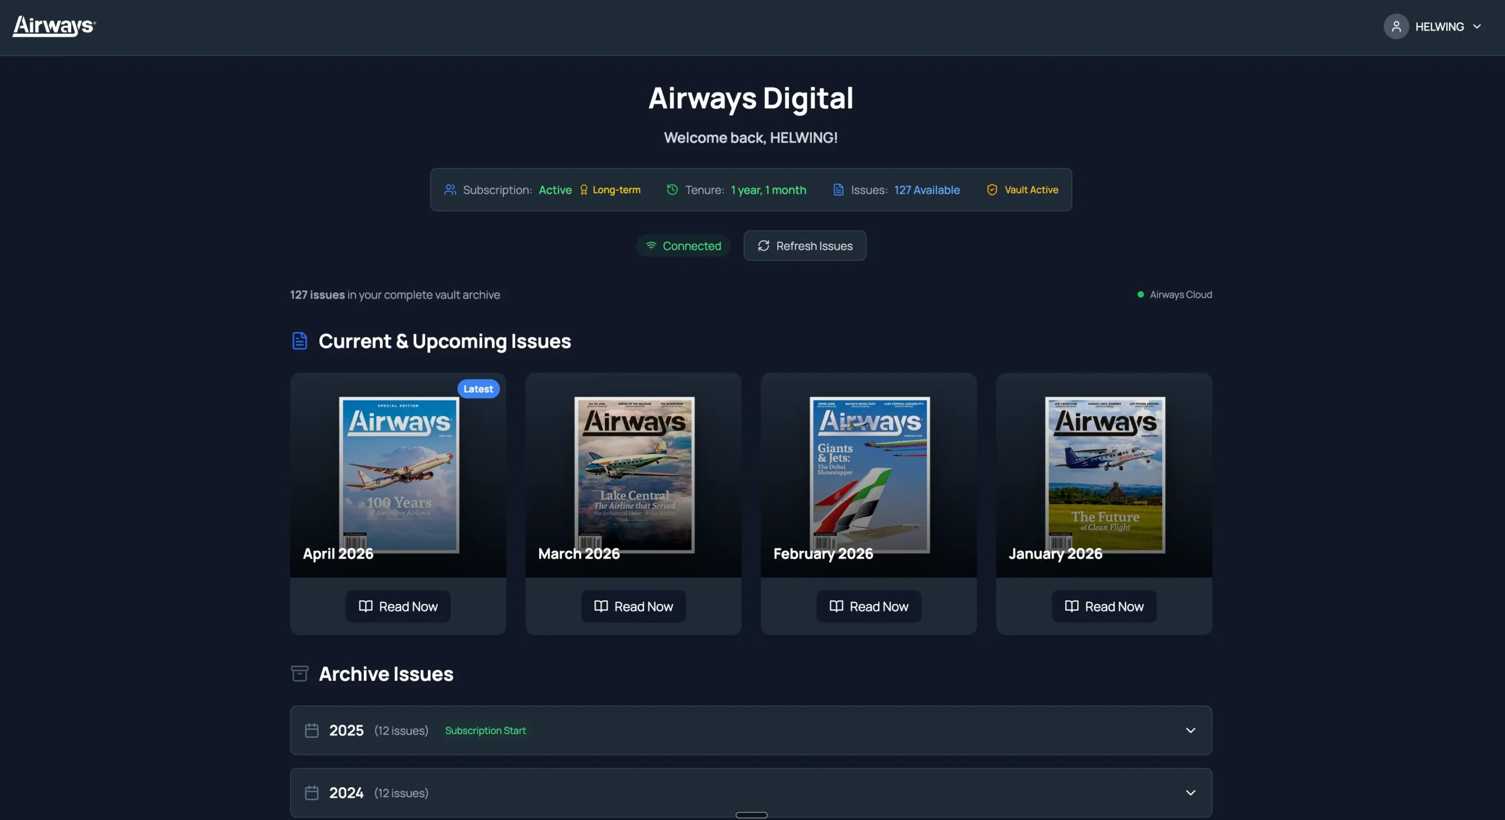Click the Welcome back, HELWING! text
This screenshot has height=820, width=1505.
751,137
